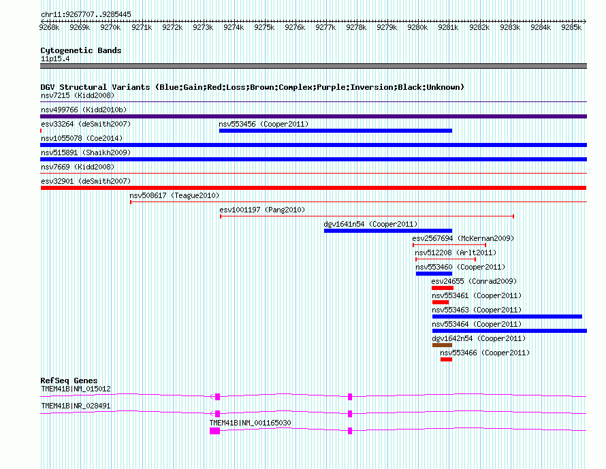Select the first exon of TMEM41B|NR_028491
606x469 pixels.
[218, 414]
